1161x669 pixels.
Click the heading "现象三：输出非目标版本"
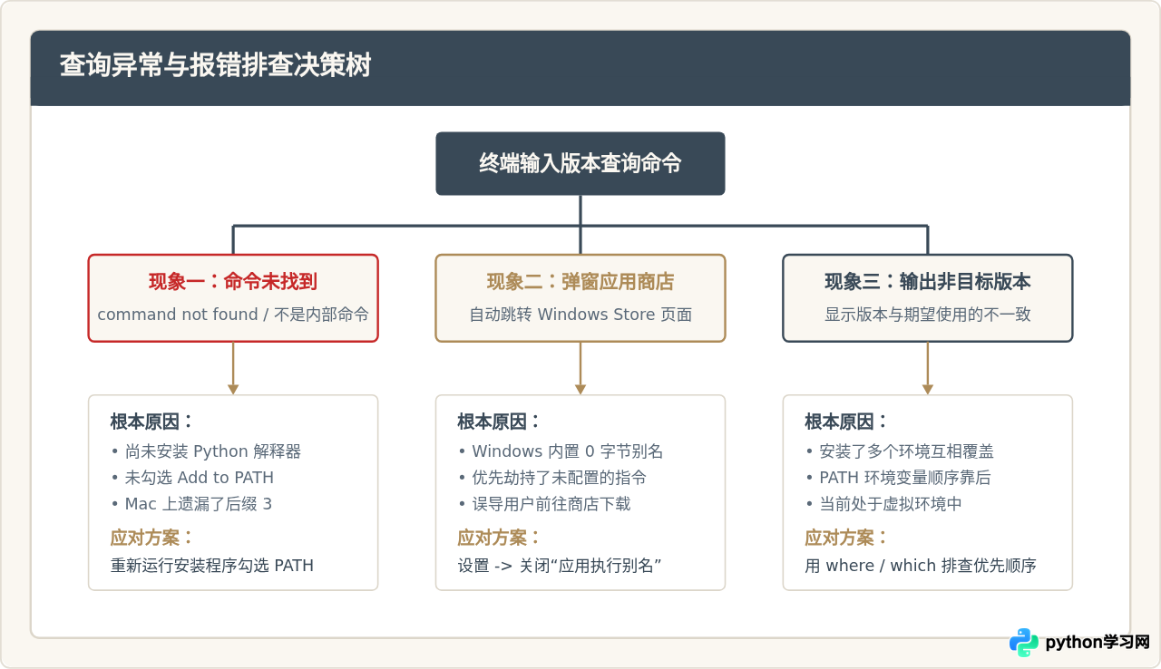pyautogui.click(x=928, y=282)
